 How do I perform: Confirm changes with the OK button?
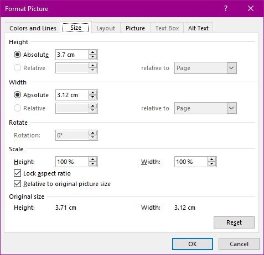coord(193,244)
